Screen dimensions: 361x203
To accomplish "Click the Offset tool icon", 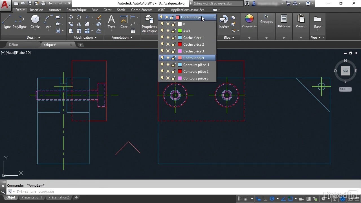I will pos(99,31).
